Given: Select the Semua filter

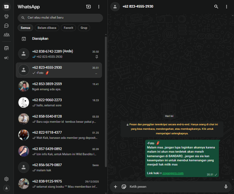Looking at the screenshot, I should point(25,28).
